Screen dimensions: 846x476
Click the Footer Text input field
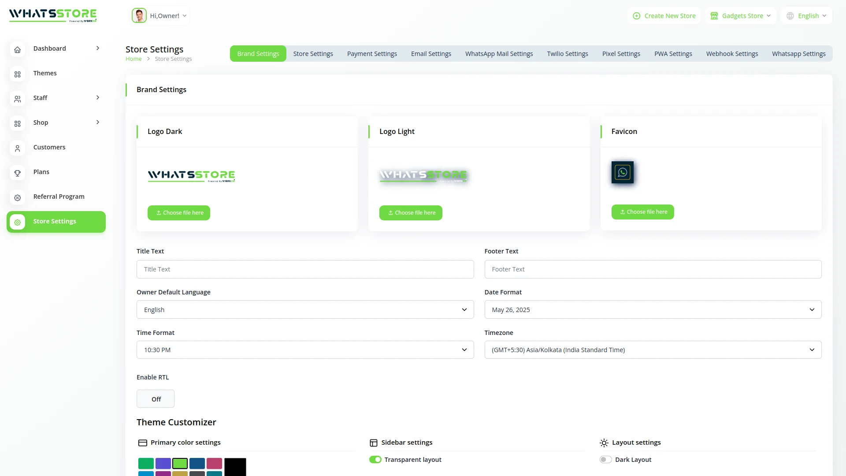coord(653,269)
